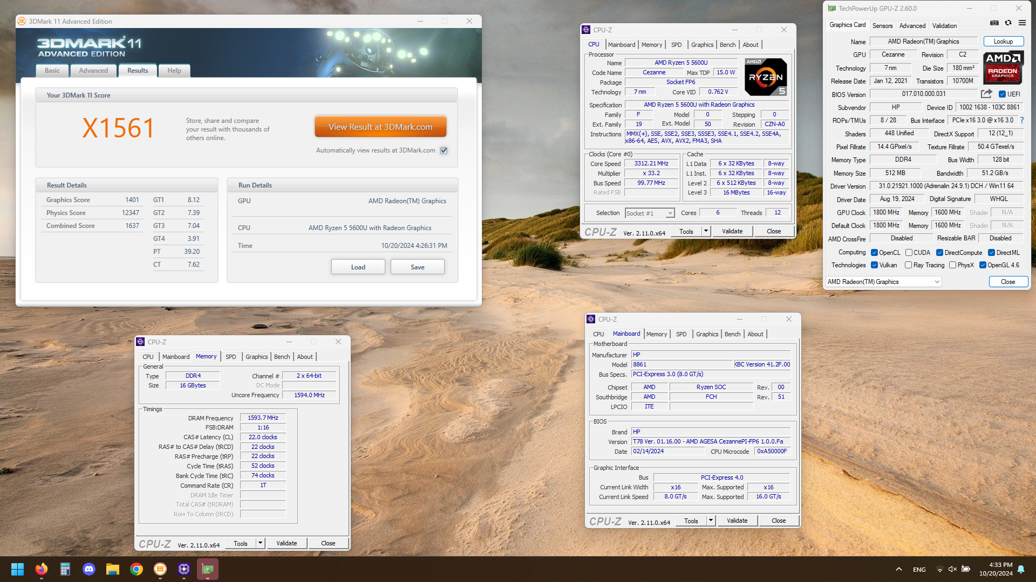Open Calculator from the taskbar
Viewport: 1036px width, 582px height.
(x=65, y=569)
